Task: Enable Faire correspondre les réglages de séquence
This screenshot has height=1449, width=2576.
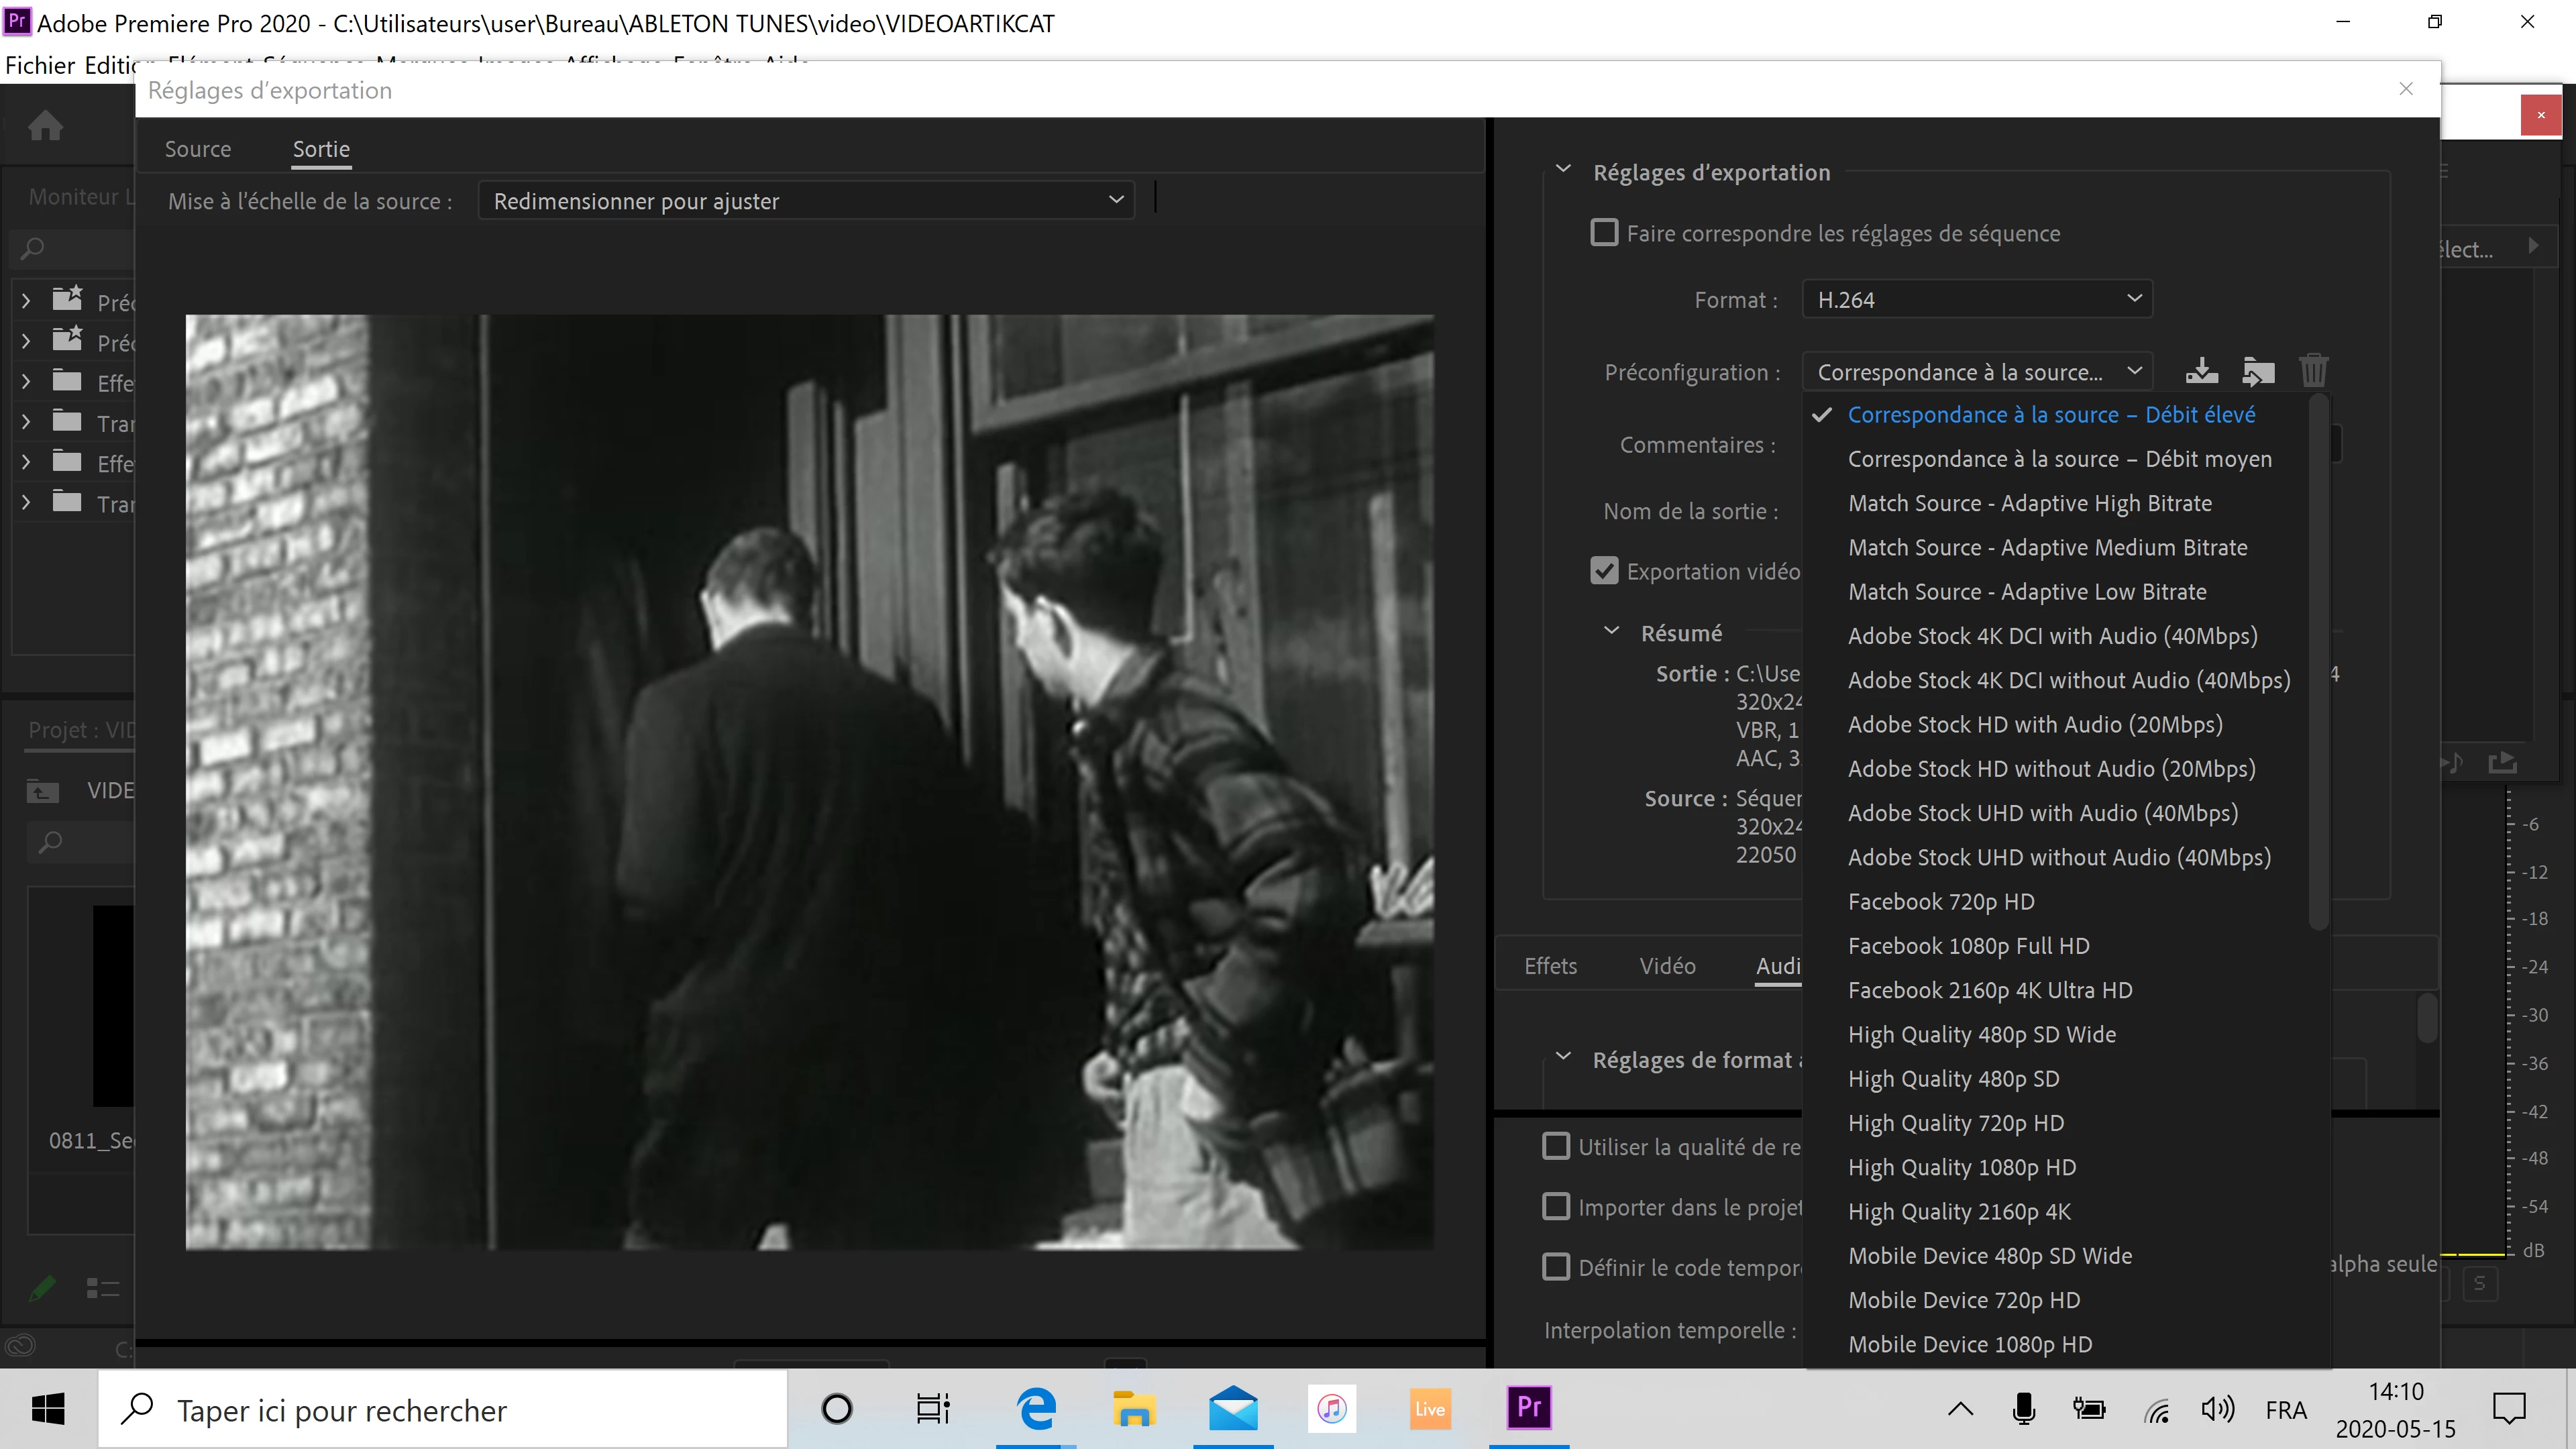Action: tap(1604, 233)
